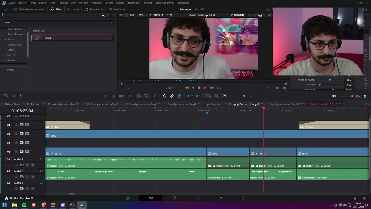Start playback with the red play button

[205, 88]
